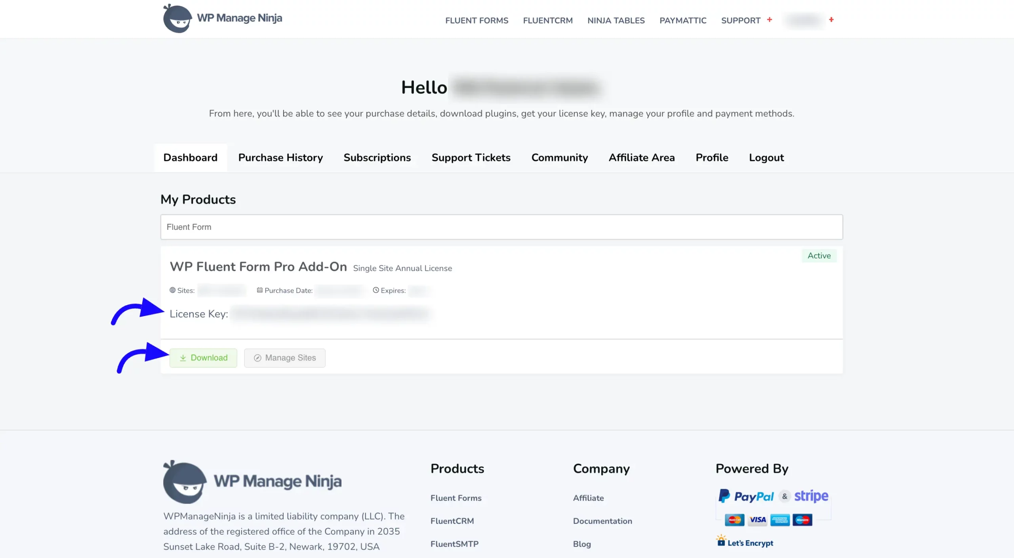Click the Single Site Annual License text

402,268
